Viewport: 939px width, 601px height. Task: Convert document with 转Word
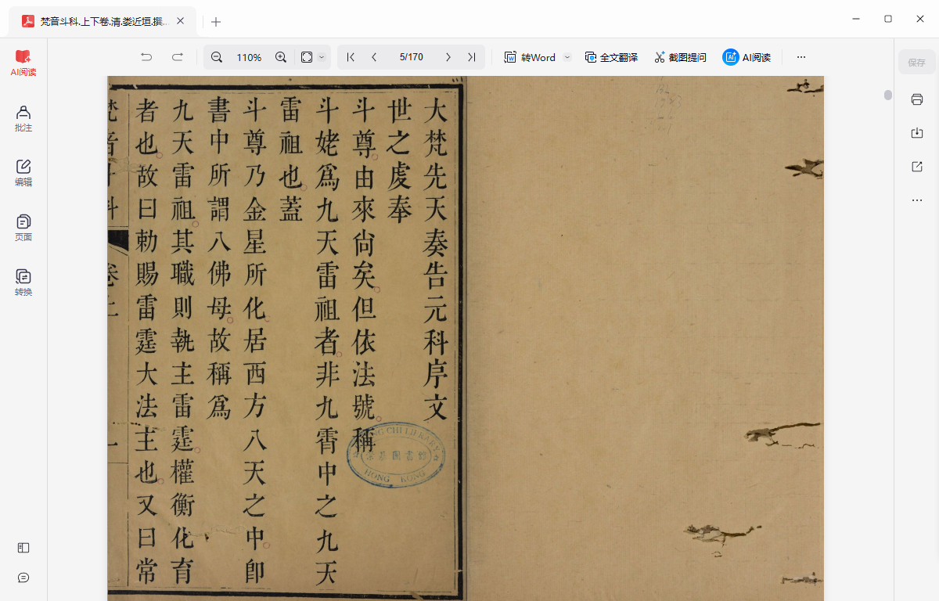click(x=530, y=57)
